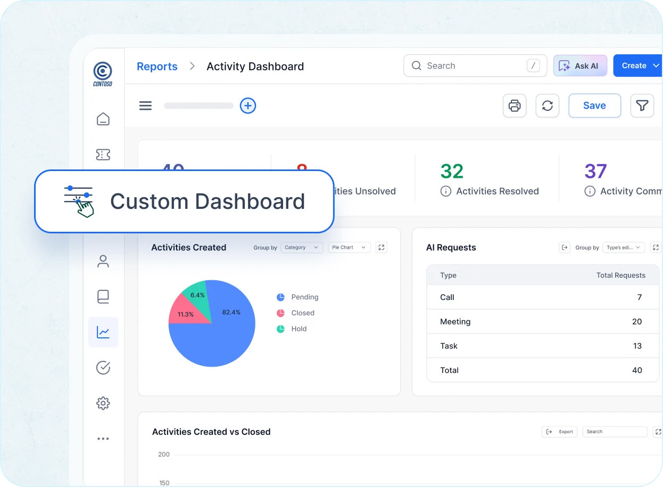
Task: Click the 32 Activities Resolved count
Action: pyautogui.click(x=452, y=171)
